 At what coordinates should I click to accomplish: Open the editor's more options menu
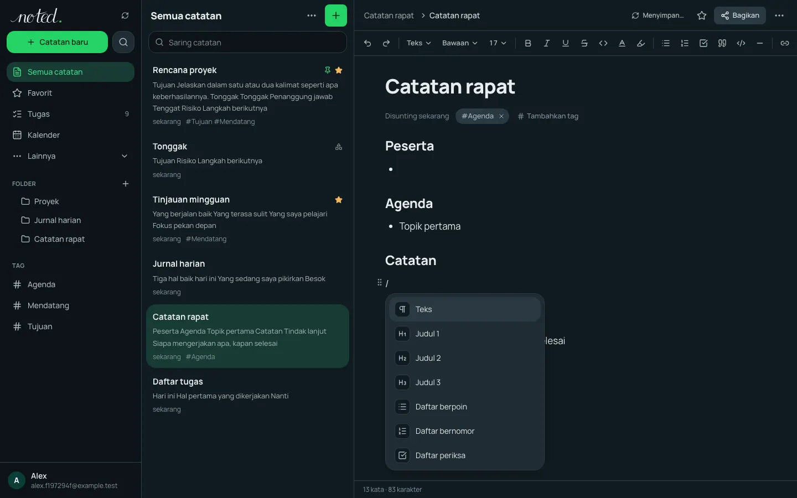[779, 15]
